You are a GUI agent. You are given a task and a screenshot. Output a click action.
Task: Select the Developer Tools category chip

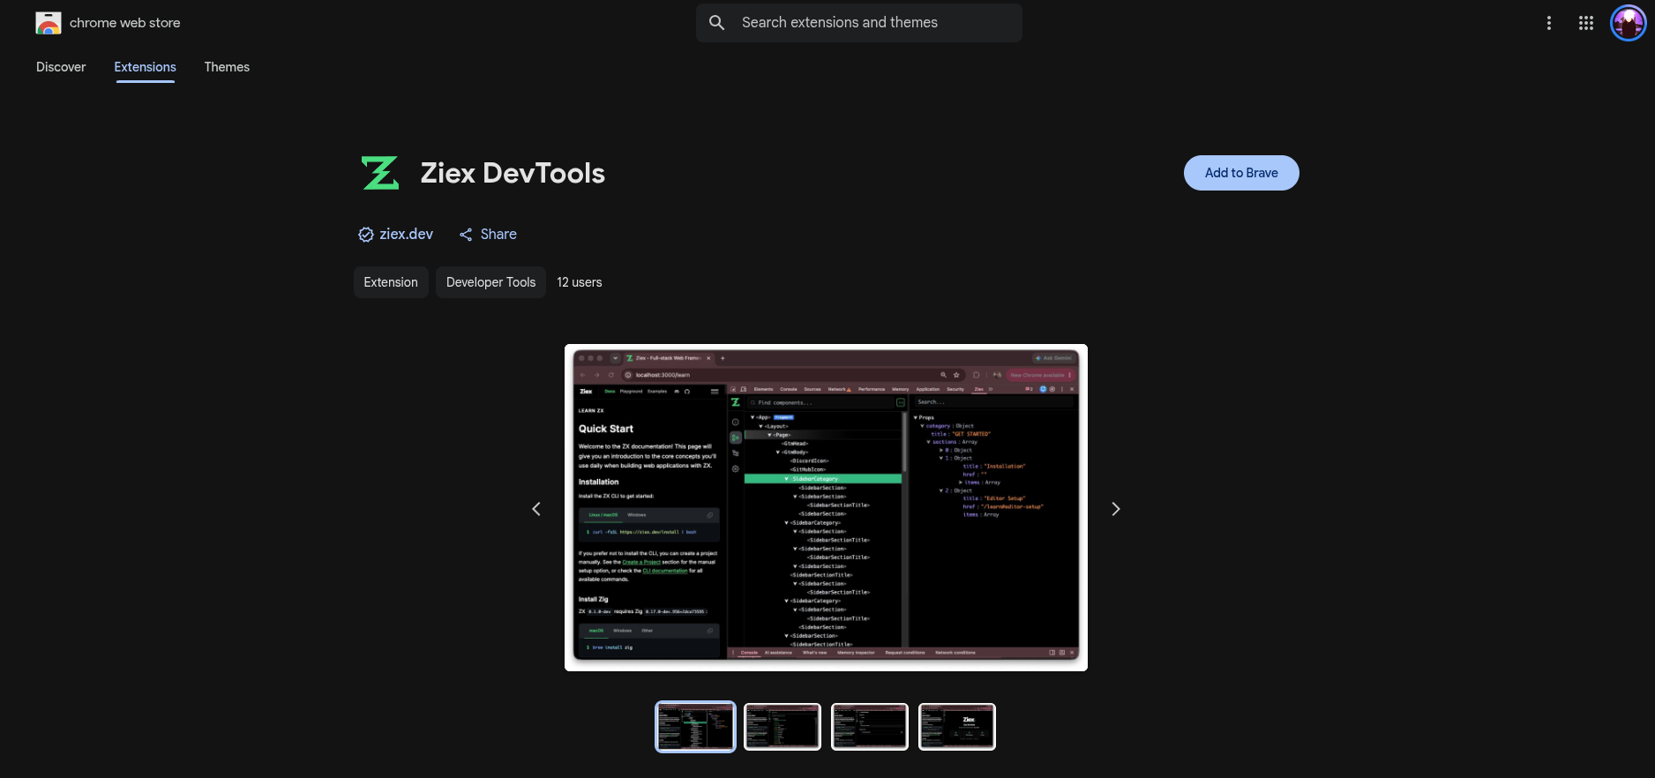point(491,282)
